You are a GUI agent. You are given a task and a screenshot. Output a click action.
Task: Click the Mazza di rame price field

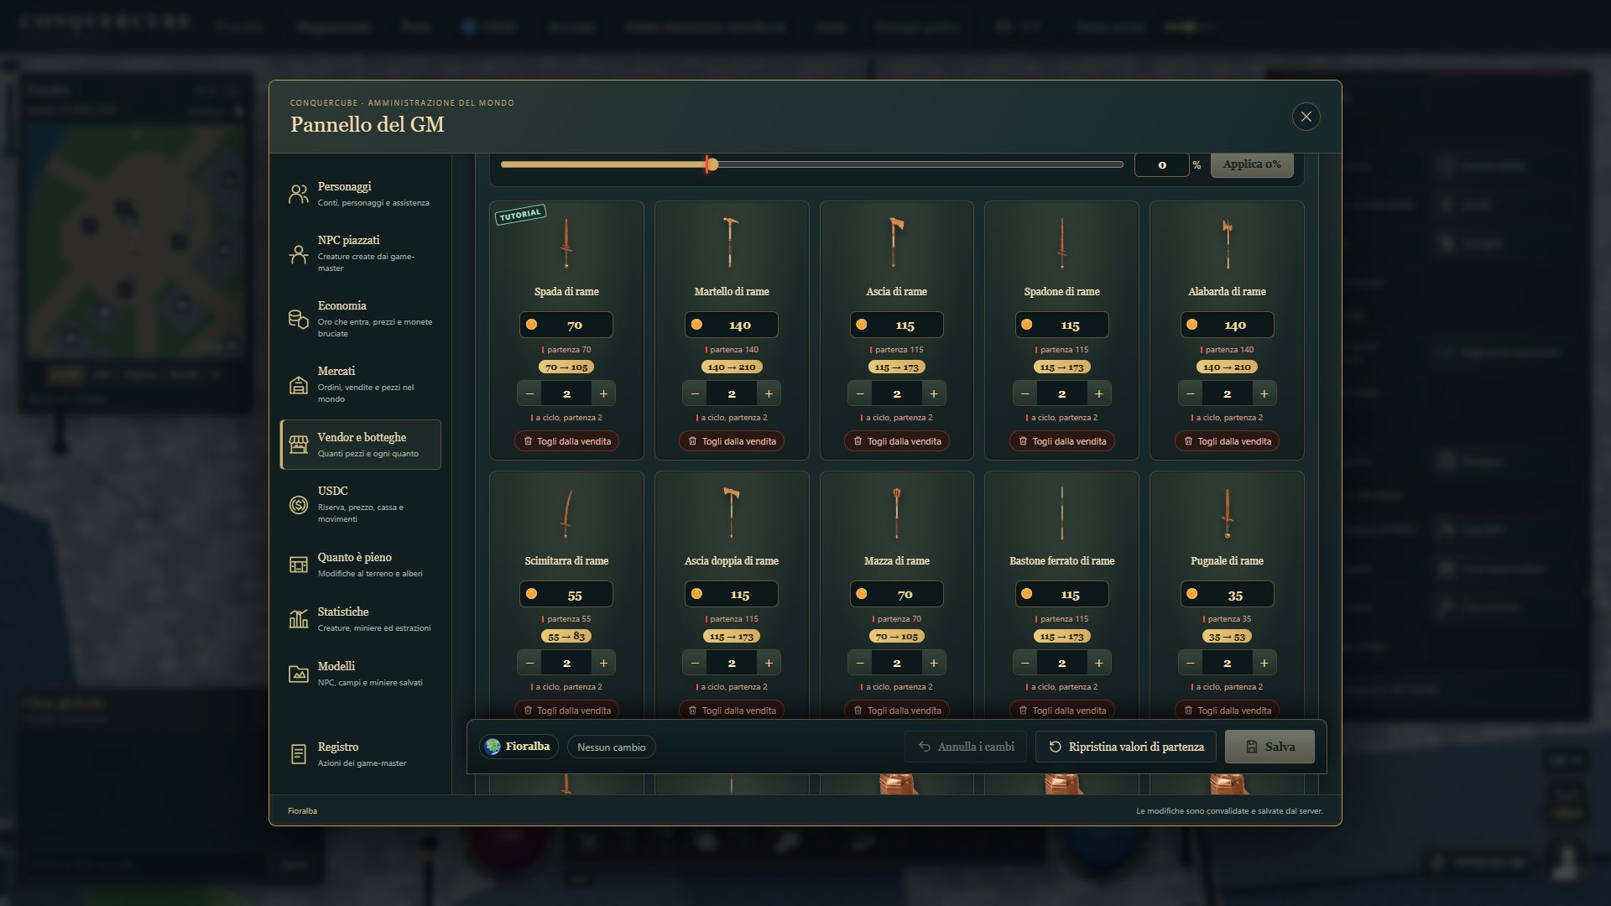pos(896,594)
